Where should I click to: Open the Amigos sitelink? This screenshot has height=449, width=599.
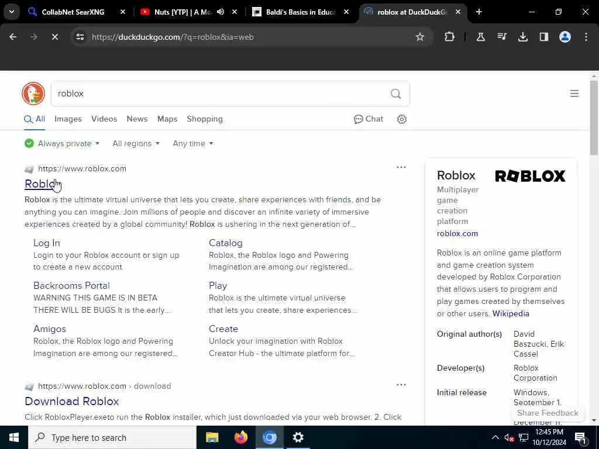50,329
